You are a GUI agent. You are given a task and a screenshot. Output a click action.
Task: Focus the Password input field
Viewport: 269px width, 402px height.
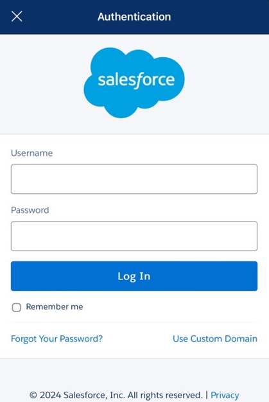coord(134,236)
